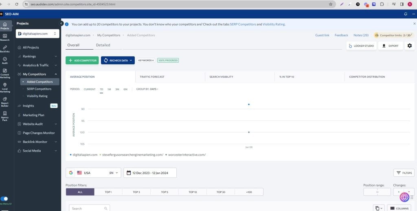Open the Recheck Data dropdown
Screen dimensions: 417x211
118,60
